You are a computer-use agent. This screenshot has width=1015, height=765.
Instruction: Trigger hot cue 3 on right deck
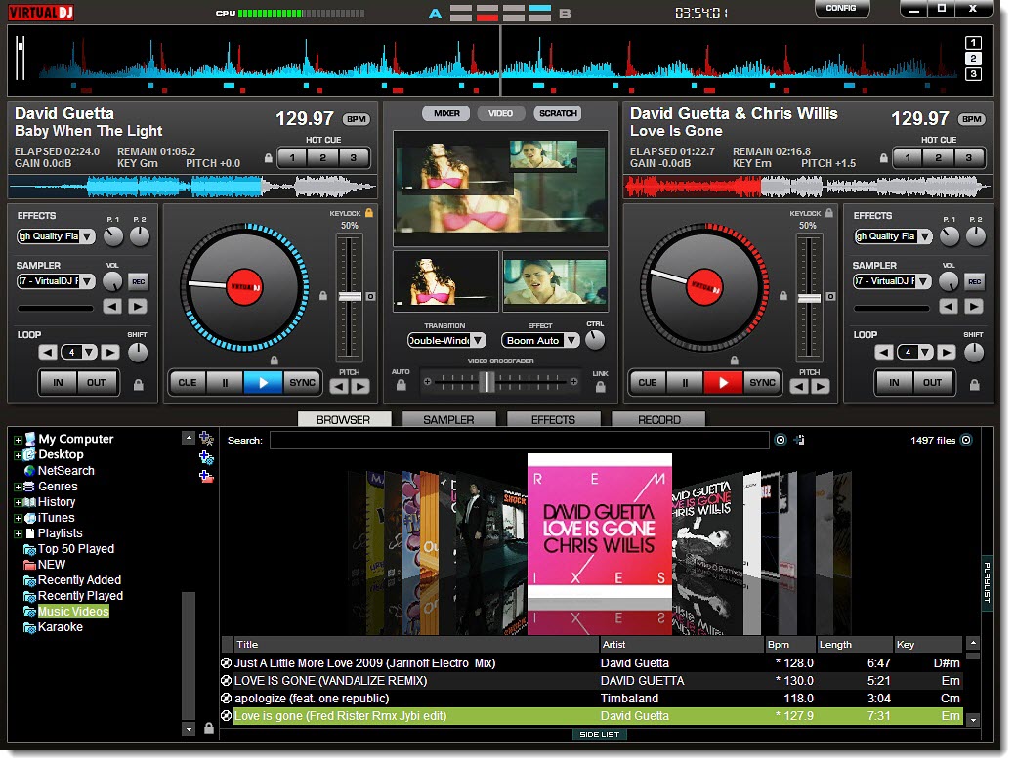(x=968, y=158)
